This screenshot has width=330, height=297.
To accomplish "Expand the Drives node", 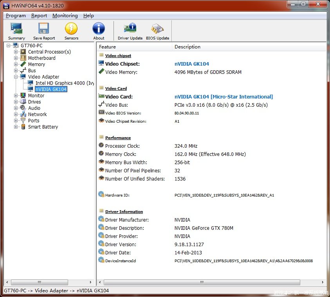I will [x=16, y=102].
